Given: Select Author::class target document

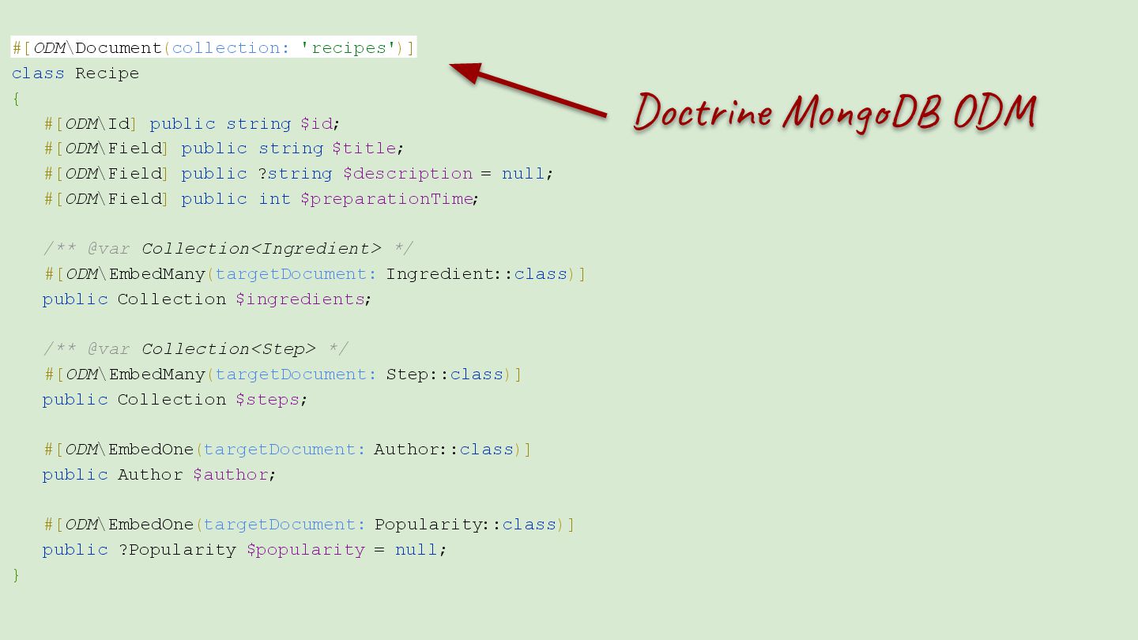Looking at the screenshot, I should click(x=443, y=450).
